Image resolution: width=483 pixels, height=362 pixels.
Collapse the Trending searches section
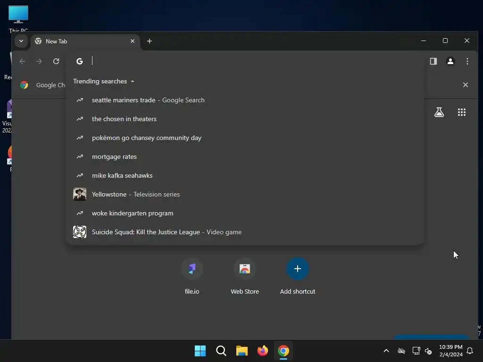click(x=103, y=81)
